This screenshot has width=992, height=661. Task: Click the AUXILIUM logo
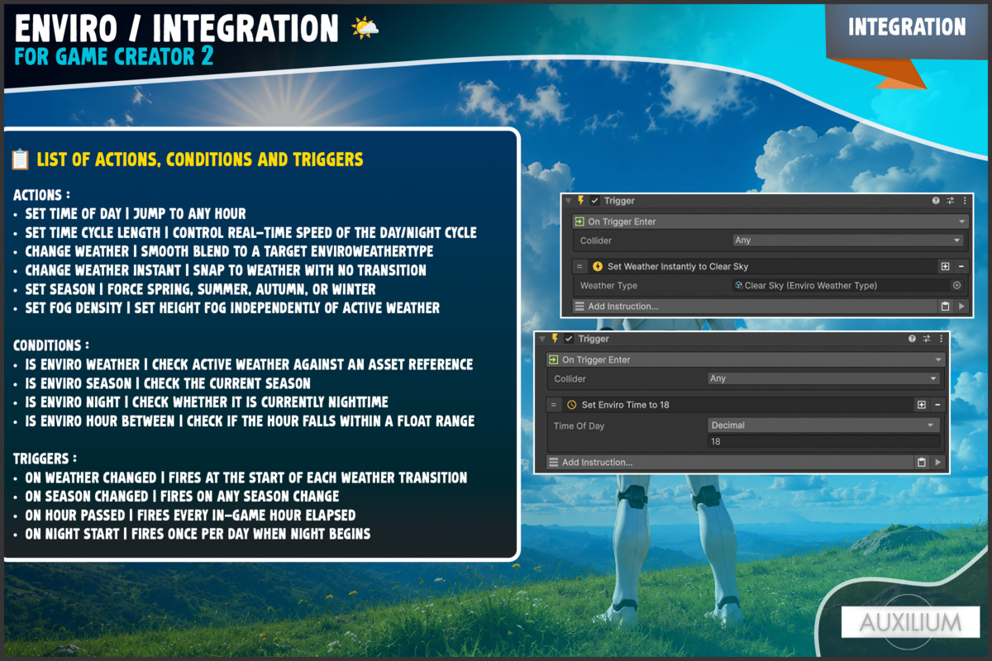pyautogui.click(x=910, y=622)
